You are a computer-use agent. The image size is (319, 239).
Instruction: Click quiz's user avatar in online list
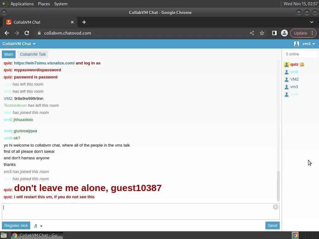[x=287, y=65]
